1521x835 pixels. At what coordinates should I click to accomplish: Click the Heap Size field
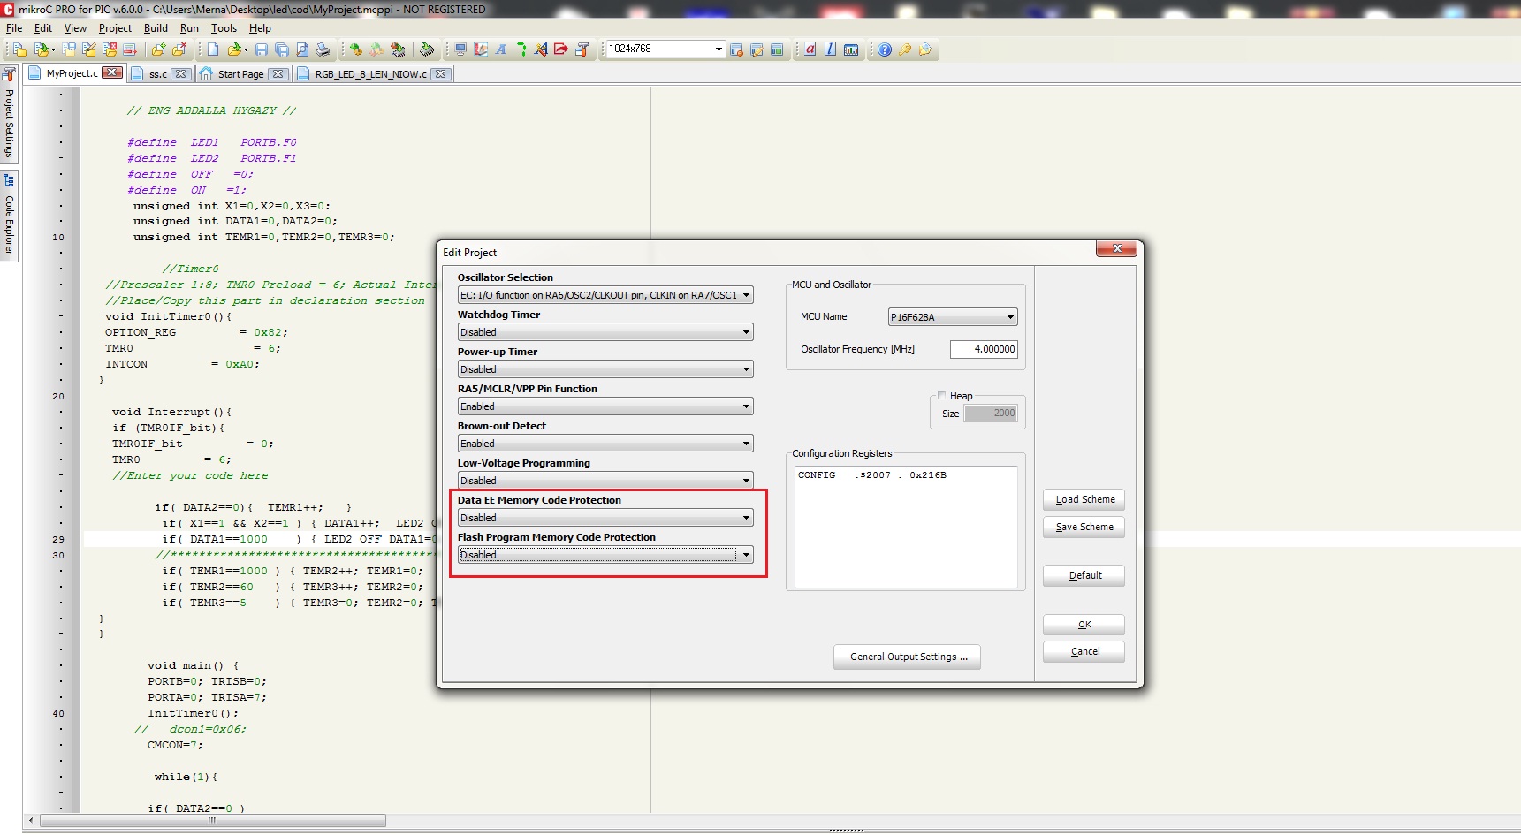coord(991,413)
